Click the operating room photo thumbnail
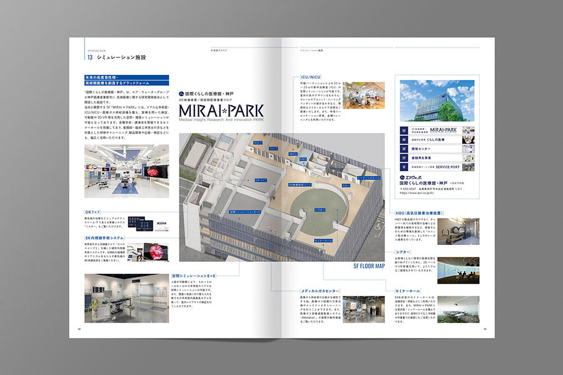Screen dimensions: 563x375 click(x=126, y=171)
